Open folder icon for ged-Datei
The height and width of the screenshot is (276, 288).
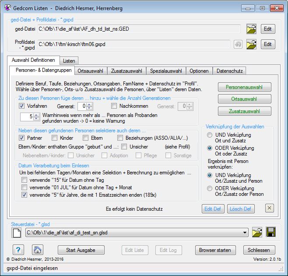[x=251, y=29]
